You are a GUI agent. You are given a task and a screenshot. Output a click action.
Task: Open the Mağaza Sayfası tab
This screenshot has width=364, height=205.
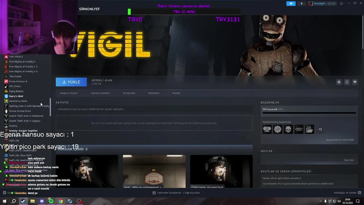click(x=69, y=93)
